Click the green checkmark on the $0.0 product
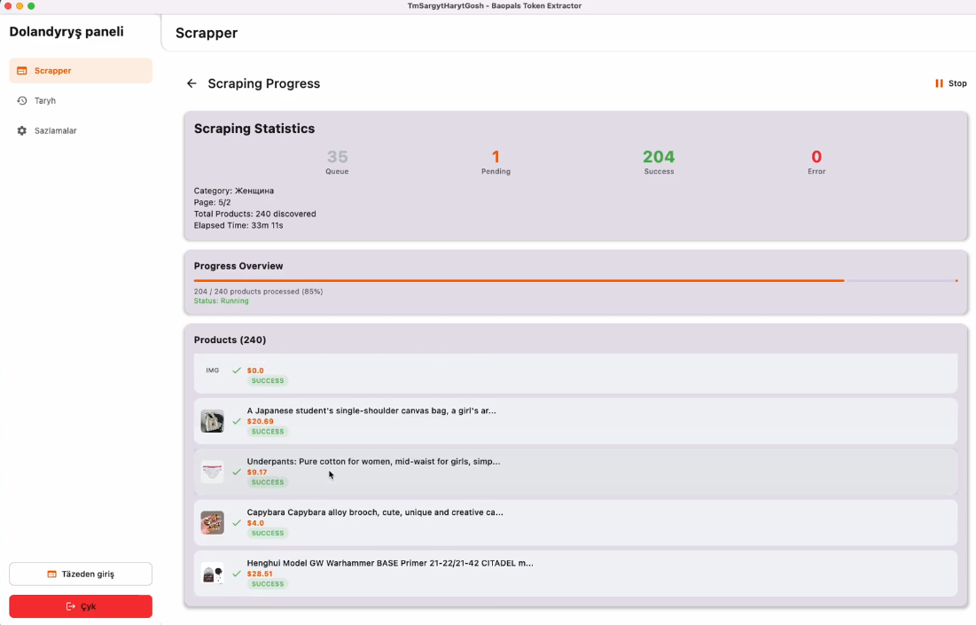 (x=237, y=371)
